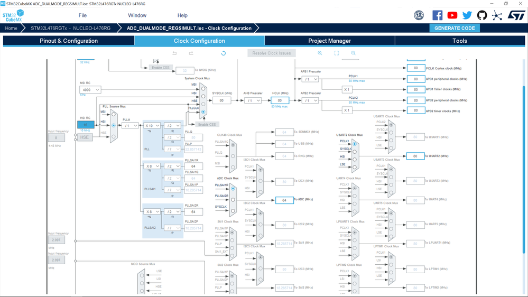The height and width of the screenshot is (297, 528).
Task: Click the HSI RC 16 value box
Action: tap(86, 125)
